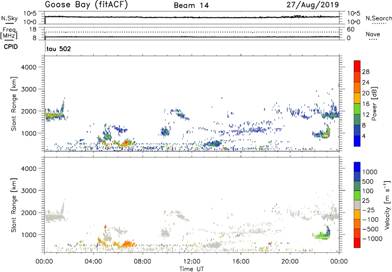Click the "10^5" tick beside N.Sky label

pos(30,14)
